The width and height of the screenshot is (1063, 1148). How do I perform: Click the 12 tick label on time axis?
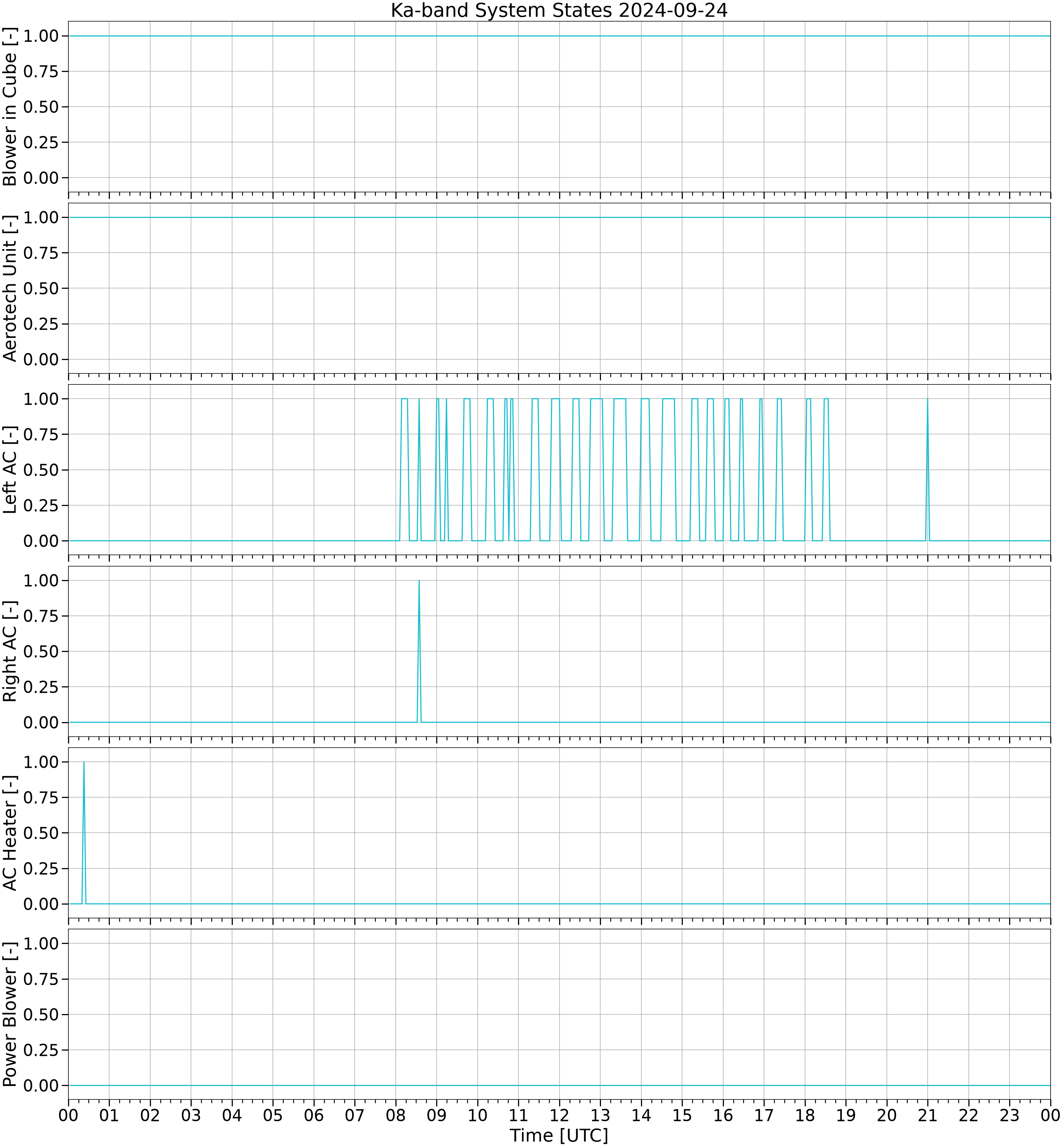click(x=559, y=1115)
